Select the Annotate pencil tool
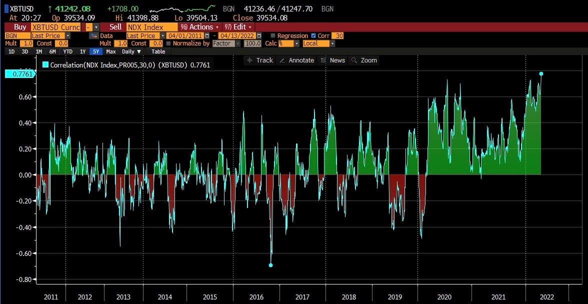The height and width of the screenshot is (304, 588). [x=296, y=60]
